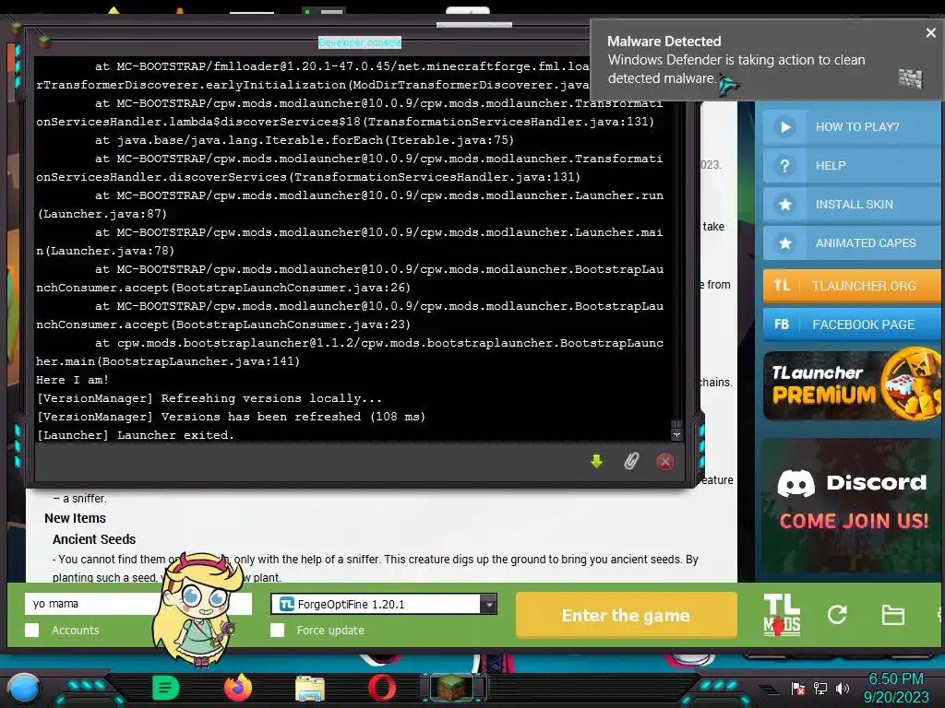945x708 pixels.
Task: Click the refresh icon in the launcher bar
Action: [x=837, y=615]
